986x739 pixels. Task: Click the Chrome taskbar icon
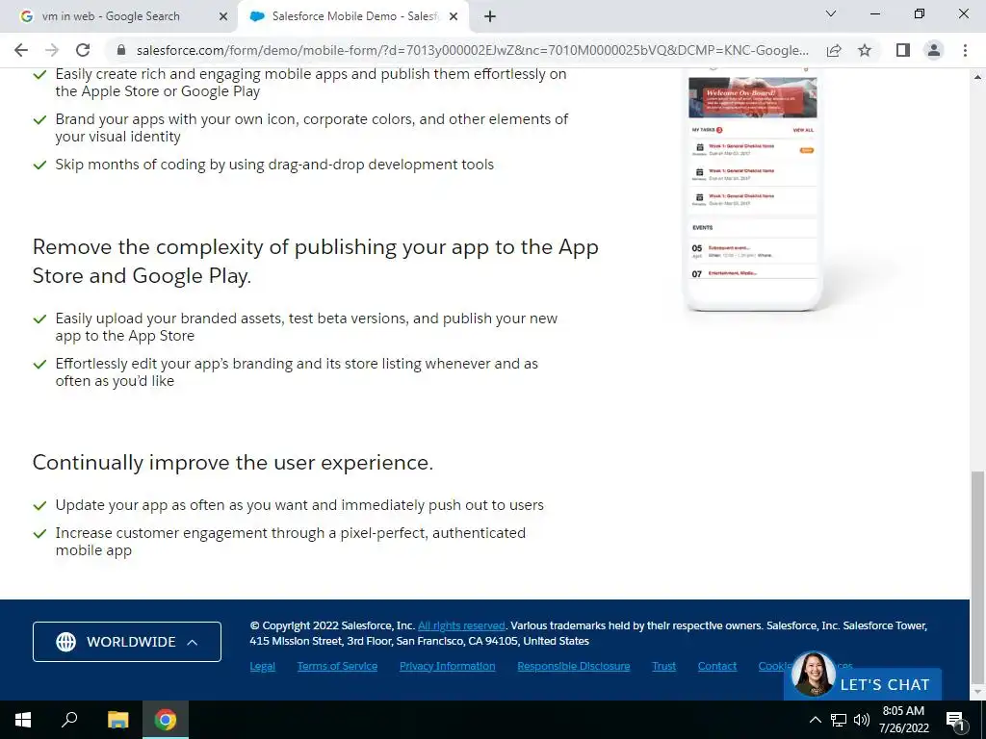point(166,720)
